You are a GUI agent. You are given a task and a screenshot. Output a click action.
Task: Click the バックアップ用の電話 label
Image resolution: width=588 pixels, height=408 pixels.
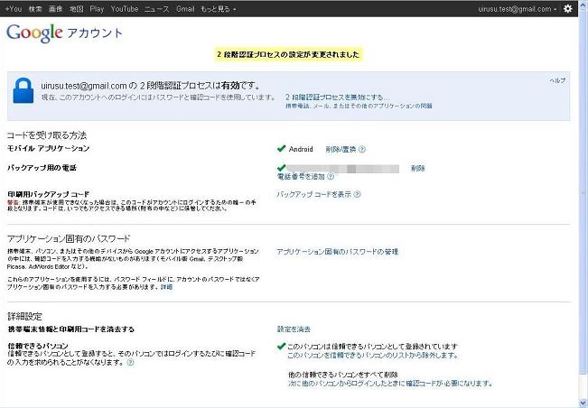(x=42, y=168)
